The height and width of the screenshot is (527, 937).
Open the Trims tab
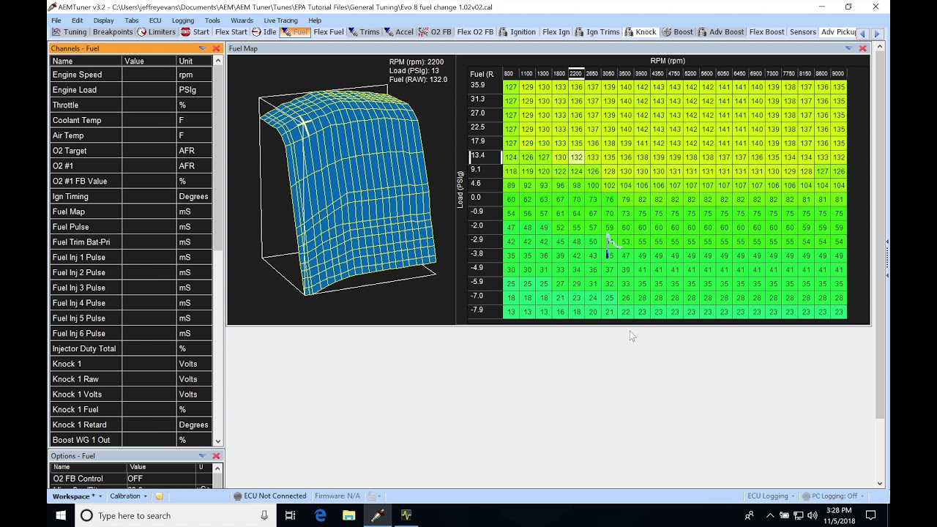tap(364, 32)
